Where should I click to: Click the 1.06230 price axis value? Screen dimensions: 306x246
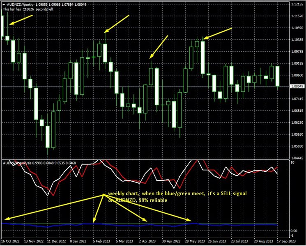pos(297,122)
